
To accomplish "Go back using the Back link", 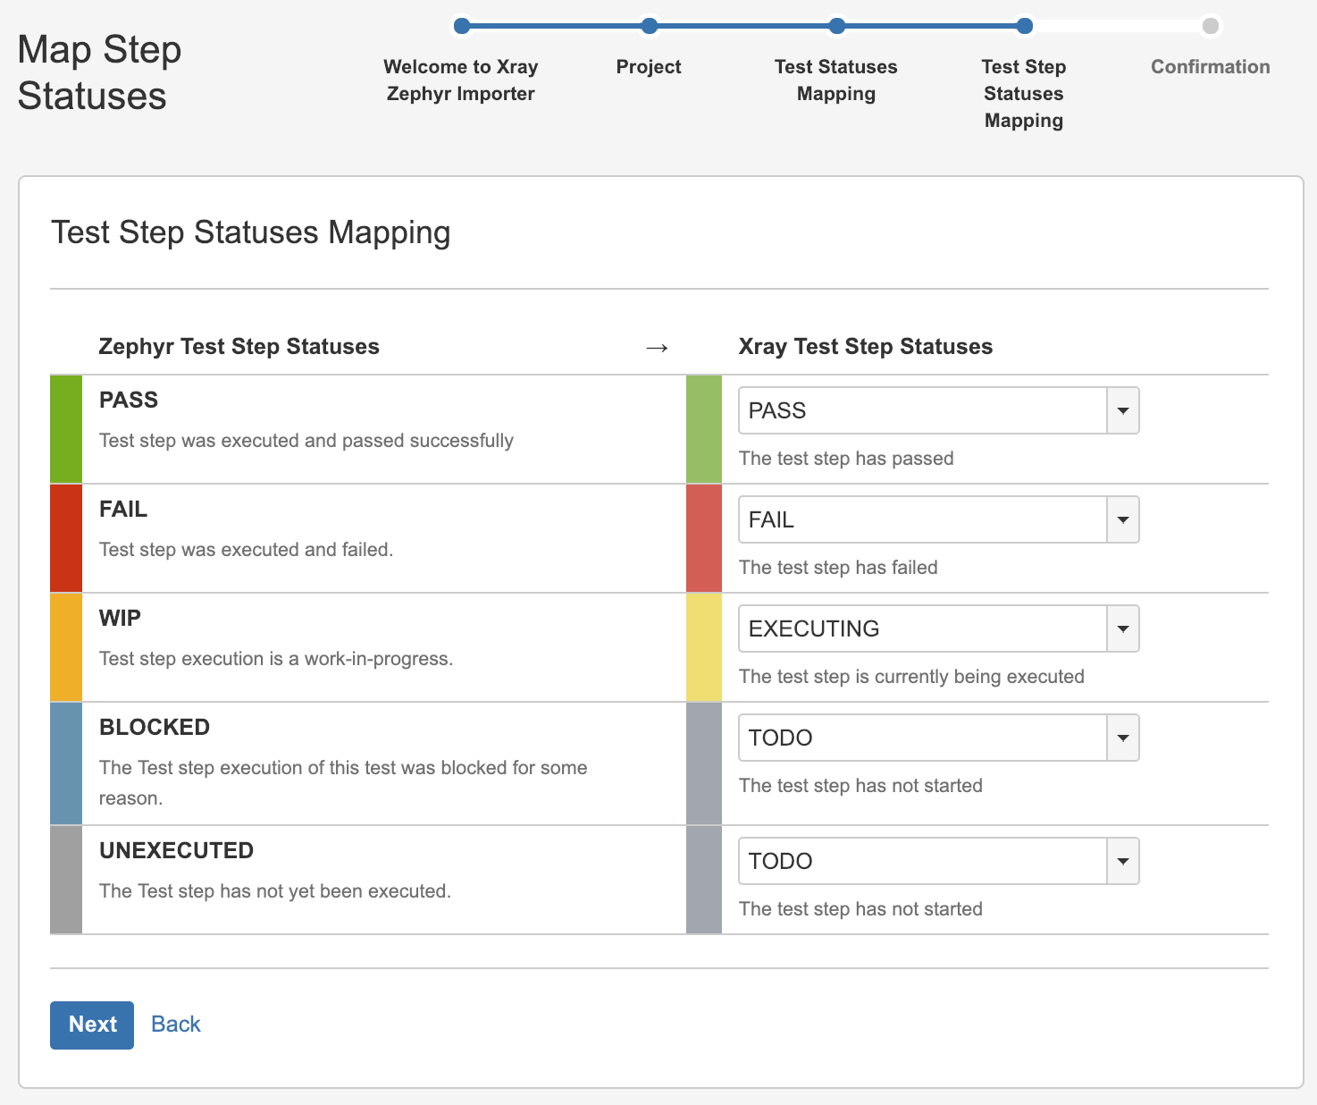I will (176, 1025).
